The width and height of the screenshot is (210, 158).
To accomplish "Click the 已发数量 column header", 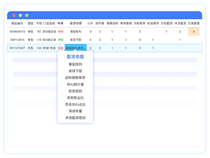I will point(194,23).
